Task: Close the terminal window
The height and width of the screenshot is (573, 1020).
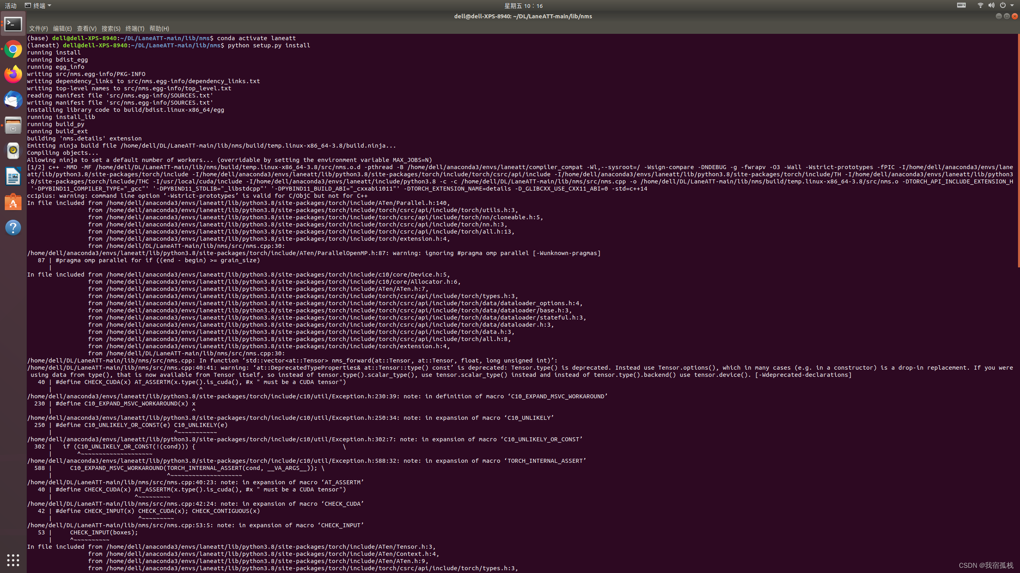Action: 1015,16
